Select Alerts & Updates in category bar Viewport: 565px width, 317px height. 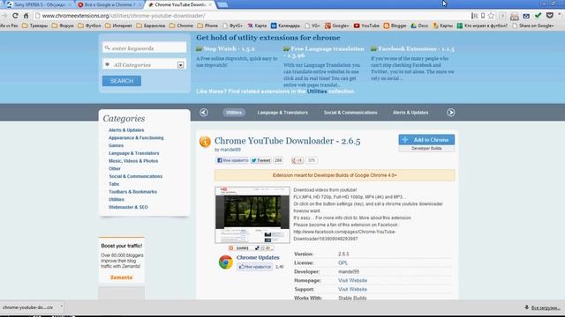coord(411,113)
